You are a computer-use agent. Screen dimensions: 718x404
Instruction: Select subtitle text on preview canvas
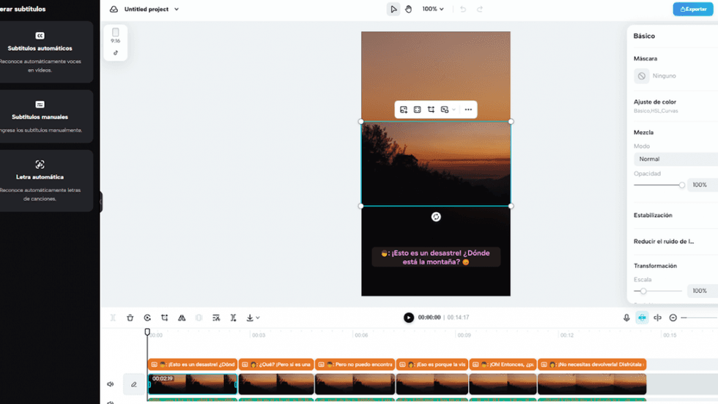coord(435,257)
